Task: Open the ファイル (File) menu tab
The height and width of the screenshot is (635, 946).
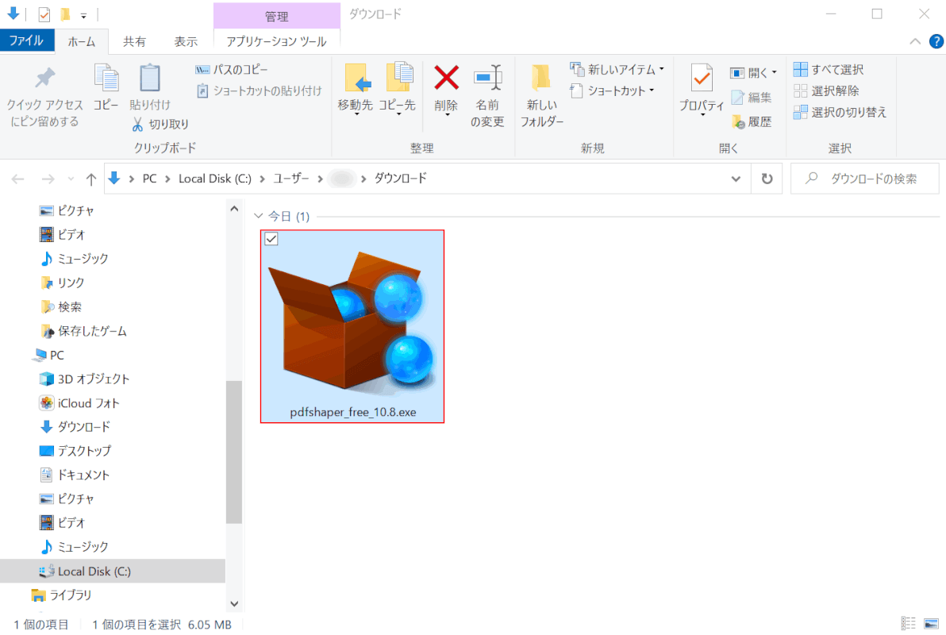Action: pyautogui.click(x=27, y=41)
